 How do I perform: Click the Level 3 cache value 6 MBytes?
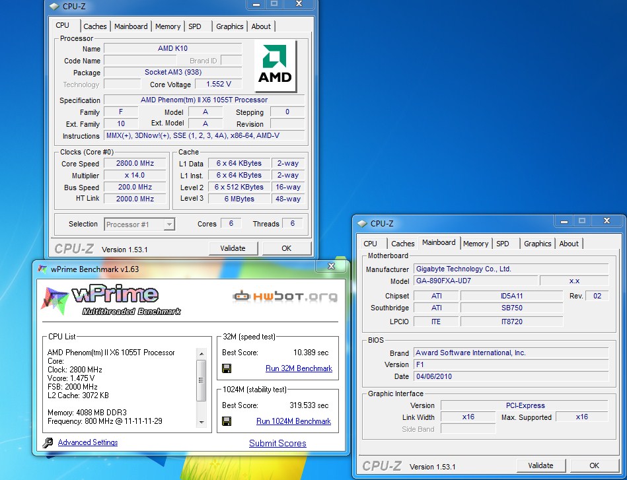[239, 199]
